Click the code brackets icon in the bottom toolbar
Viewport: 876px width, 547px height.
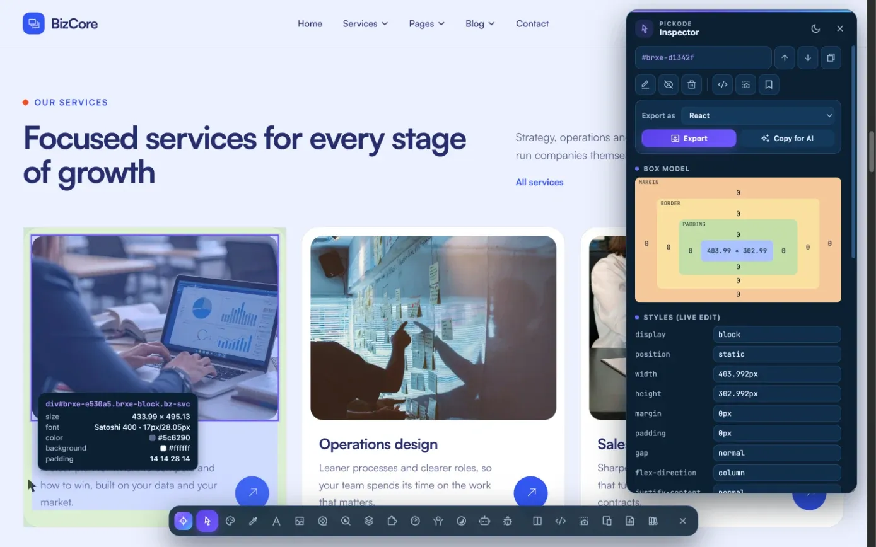[561, 521]
